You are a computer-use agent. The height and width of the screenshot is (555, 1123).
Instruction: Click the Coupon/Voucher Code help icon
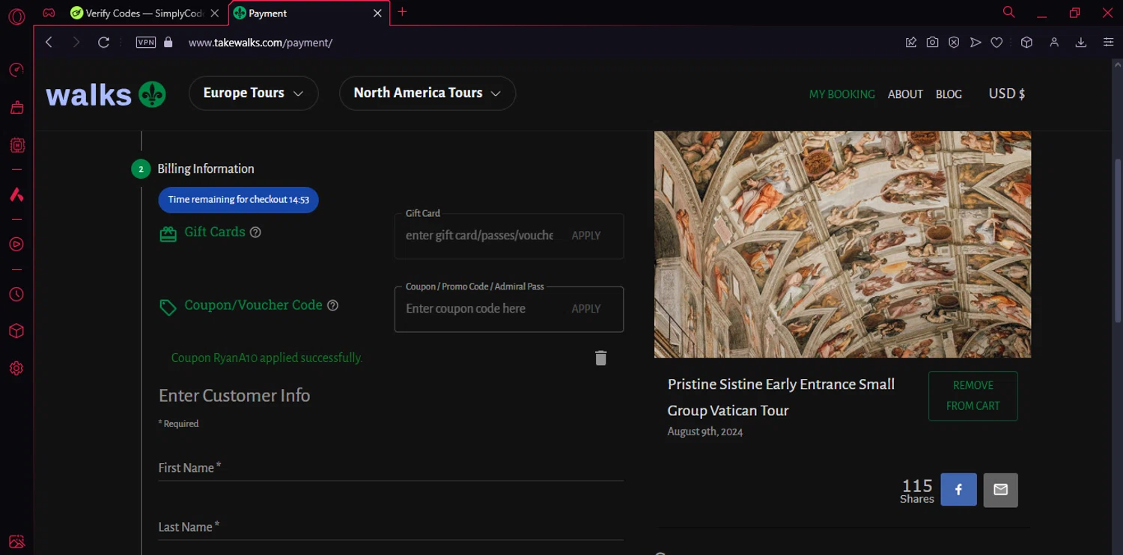pyautogui.click(x=333, y=306)
